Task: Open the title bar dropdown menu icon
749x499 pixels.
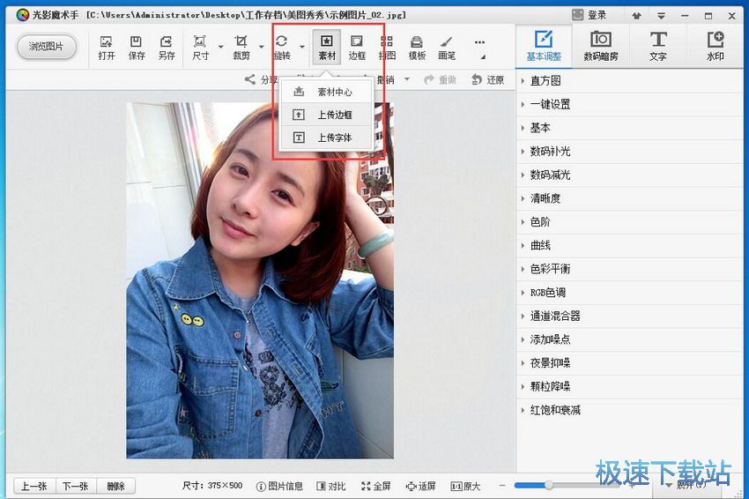Action: [x=661, y=16]
